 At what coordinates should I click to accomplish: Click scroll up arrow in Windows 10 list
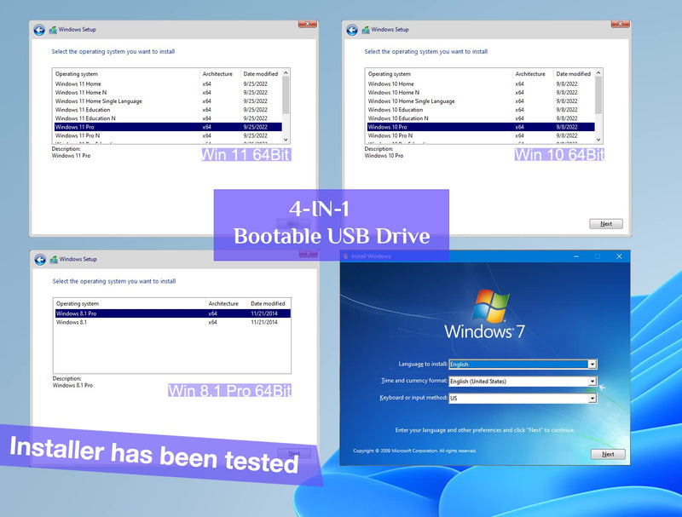(598, 73)
